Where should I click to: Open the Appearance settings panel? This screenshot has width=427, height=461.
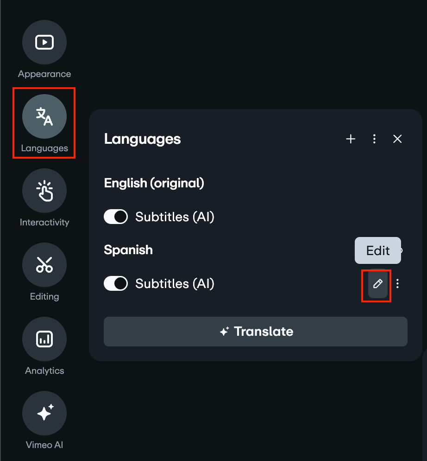(44, 42)
